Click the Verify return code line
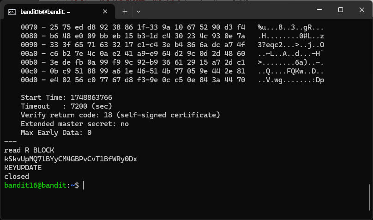The width and height of the screenshot is (373, 220). (120, 115)
